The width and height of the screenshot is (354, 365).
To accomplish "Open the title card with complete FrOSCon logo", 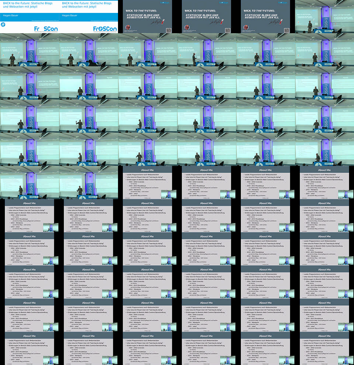I will (88, 17).
